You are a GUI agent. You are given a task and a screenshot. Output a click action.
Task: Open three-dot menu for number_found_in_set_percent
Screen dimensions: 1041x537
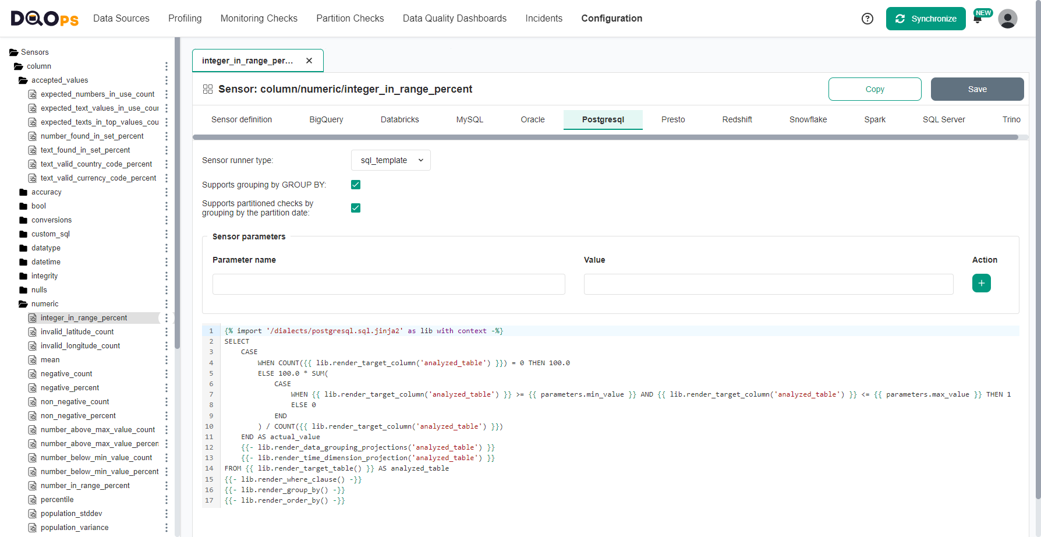167,136
